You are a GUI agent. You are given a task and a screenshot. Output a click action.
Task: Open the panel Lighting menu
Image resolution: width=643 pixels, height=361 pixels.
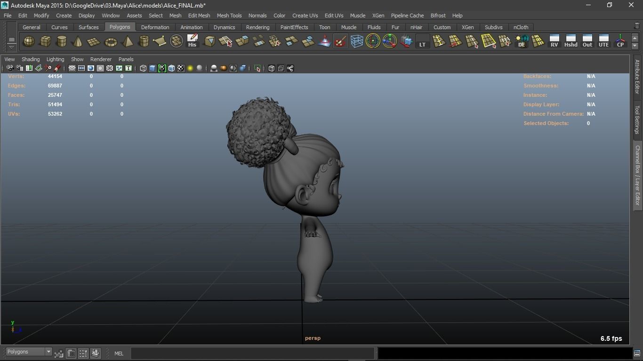(55, 59)
